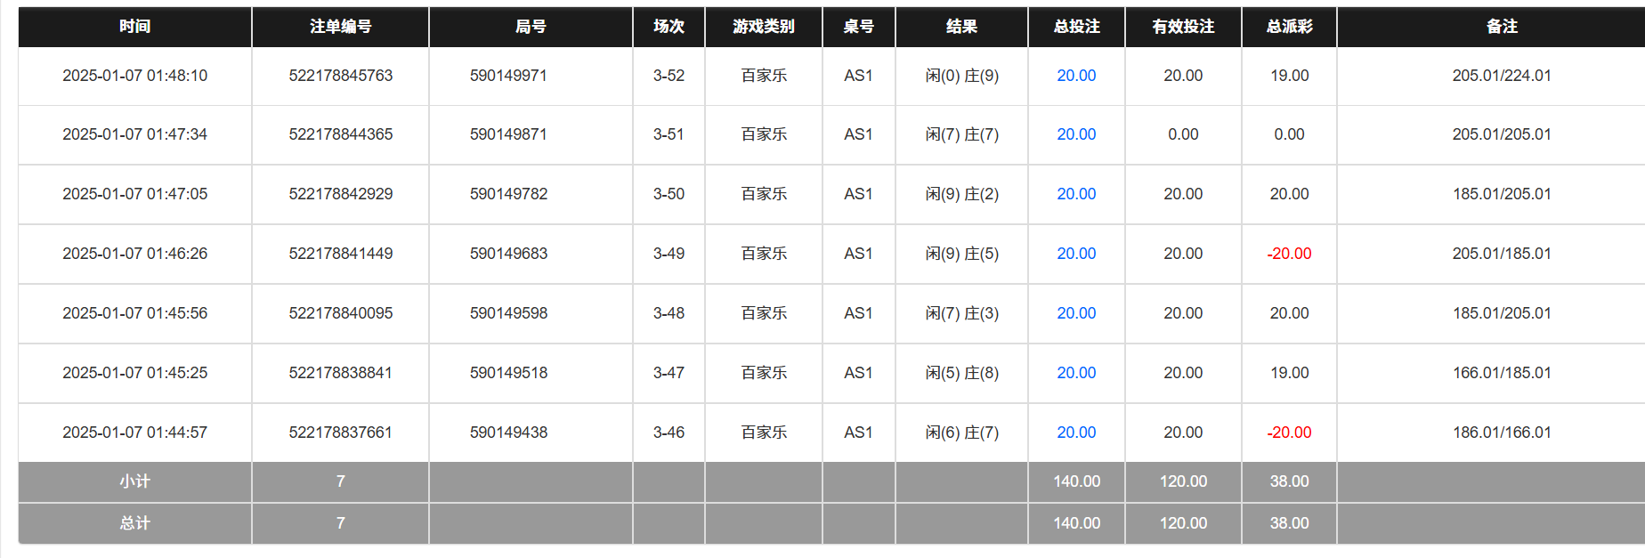Click the red -20.00 payout in round 3-49
1645x558 pixels.
1289,254
